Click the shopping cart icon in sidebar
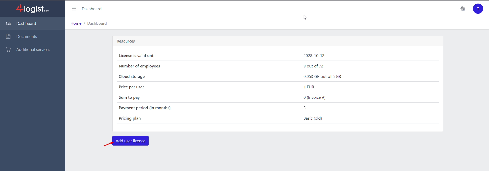Viewport: 489px width, 171px height. pyautogui.click(x=8, y=49)
